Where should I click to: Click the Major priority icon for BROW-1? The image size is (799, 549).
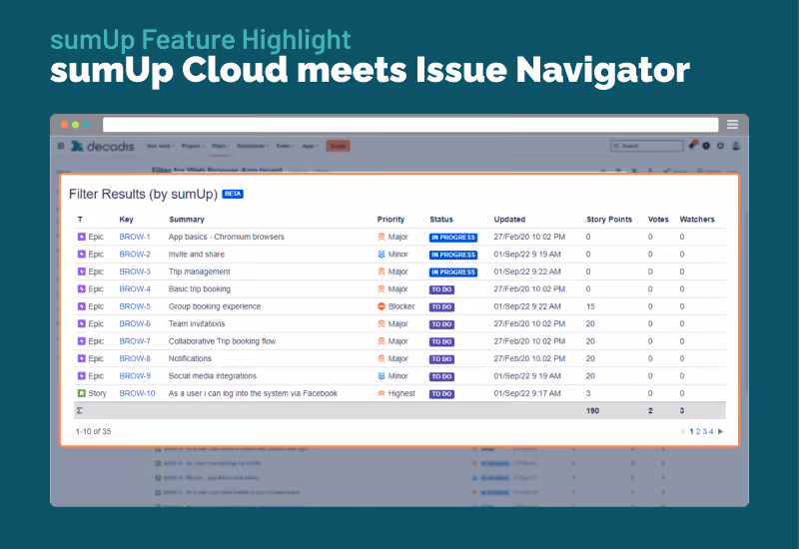point(382,237)
